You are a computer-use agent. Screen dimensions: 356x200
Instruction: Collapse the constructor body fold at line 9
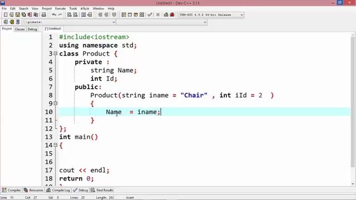tap(56, 103)
